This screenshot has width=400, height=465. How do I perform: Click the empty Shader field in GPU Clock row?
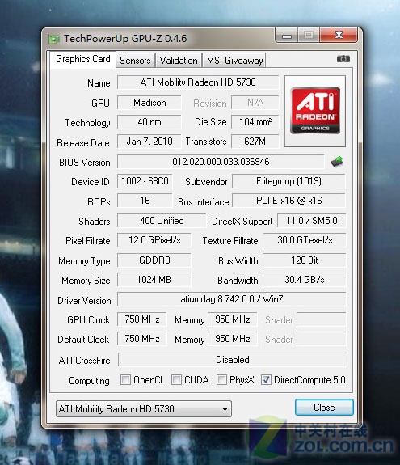tap(322, 319)
